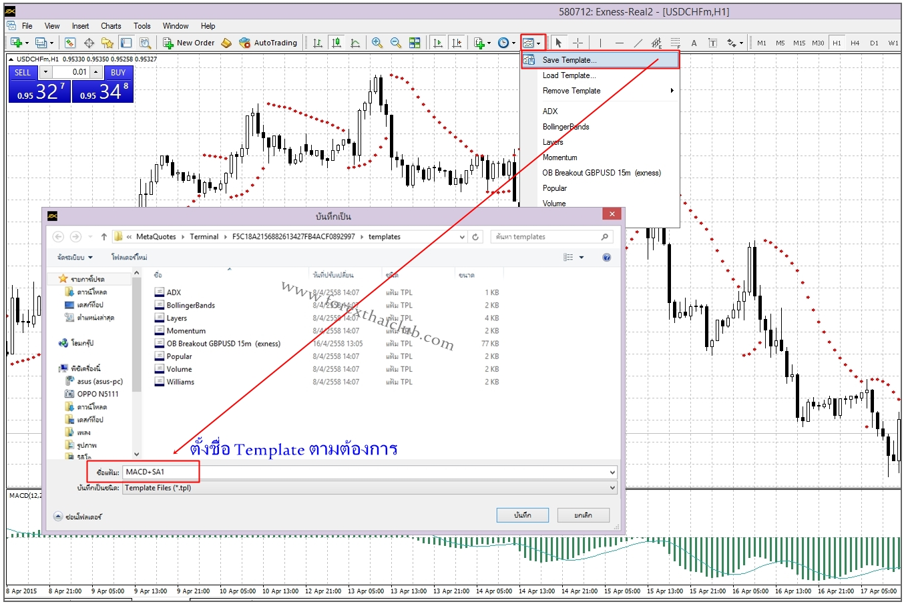Open the Arrows objects dropdown
The width and height of the screenshot is (904, 606).
(735, 43)
